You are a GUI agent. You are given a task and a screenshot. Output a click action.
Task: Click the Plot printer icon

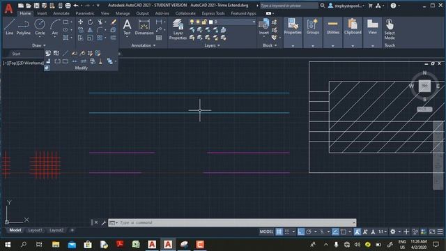68,6
